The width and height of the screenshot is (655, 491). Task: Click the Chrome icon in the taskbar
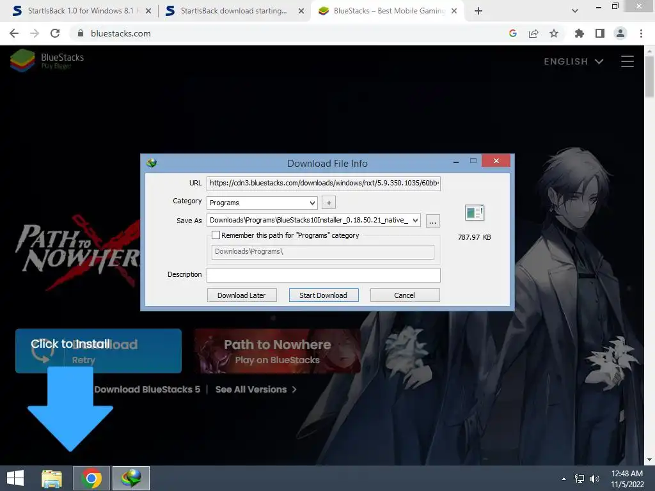point(91,478)
